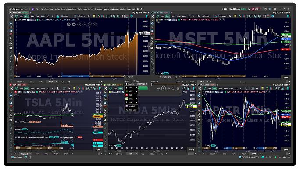This screenshot has width=300, height=169.
Task: Expand the AAPL timeframe dropdown arrow
Action: tap(52, 16)
